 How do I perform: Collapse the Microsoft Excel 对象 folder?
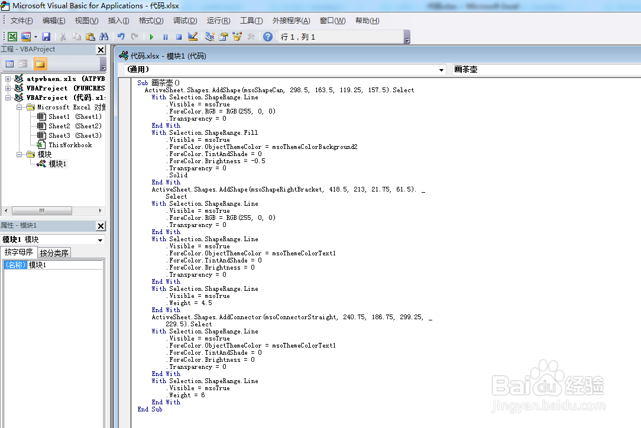19,107
